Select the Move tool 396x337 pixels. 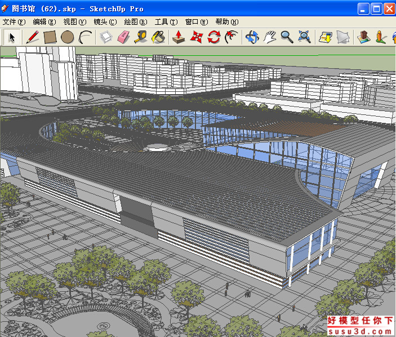pos(197,37)
